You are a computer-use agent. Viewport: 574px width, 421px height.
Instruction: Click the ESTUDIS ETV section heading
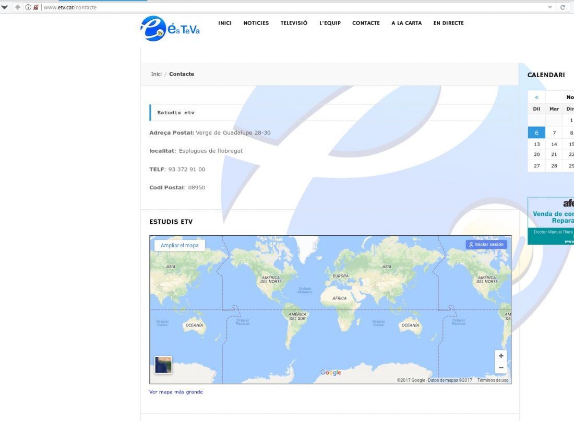pos(171,222)
